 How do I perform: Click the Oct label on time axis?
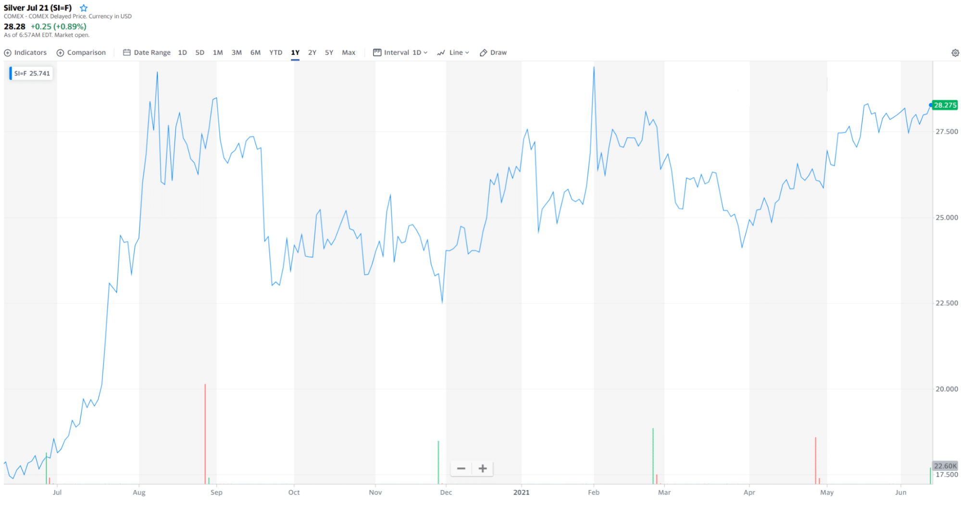[294, 492]
